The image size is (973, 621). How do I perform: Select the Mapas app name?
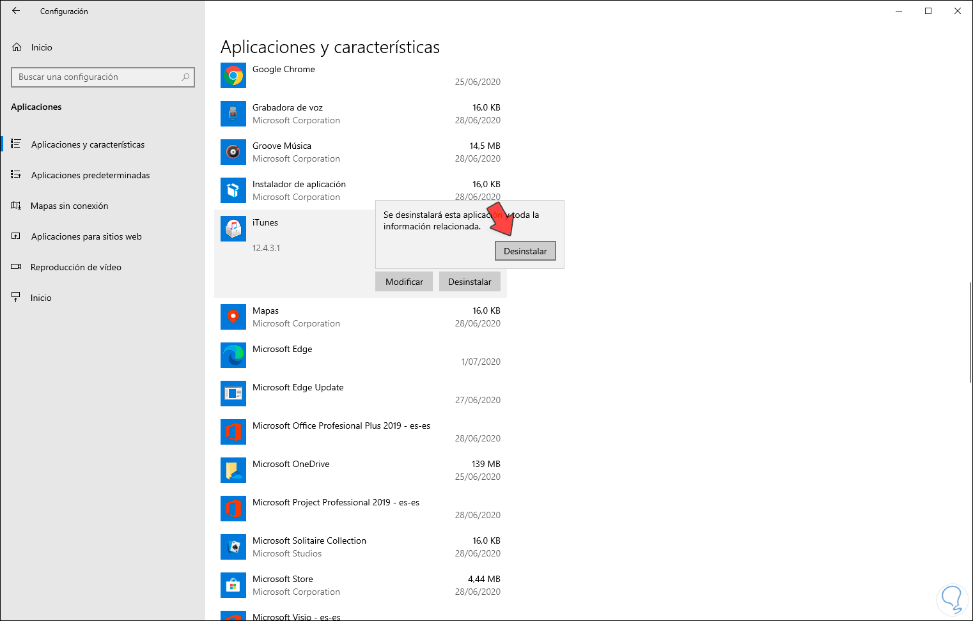tap(265, 311)
